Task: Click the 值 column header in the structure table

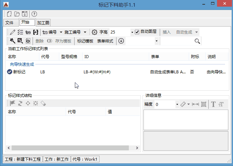Action: coord(123,112)
